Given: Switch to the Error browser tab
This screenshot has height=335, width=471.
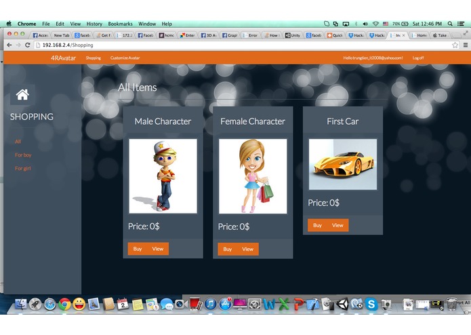Looking at the screenshot, I should [x=251, y=35].
